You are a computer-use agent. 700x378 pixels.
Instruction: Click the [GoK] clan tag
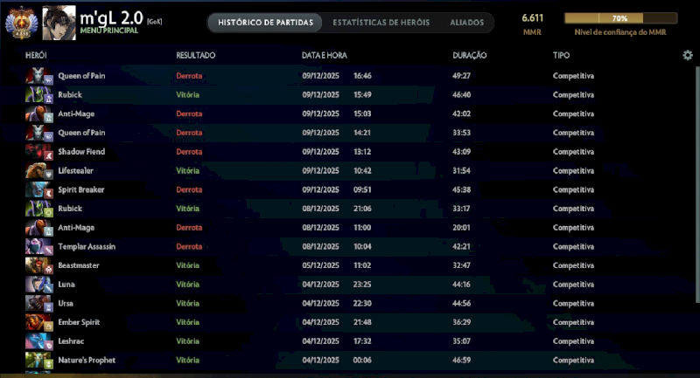pyautogui.click(x=155, y=22)
